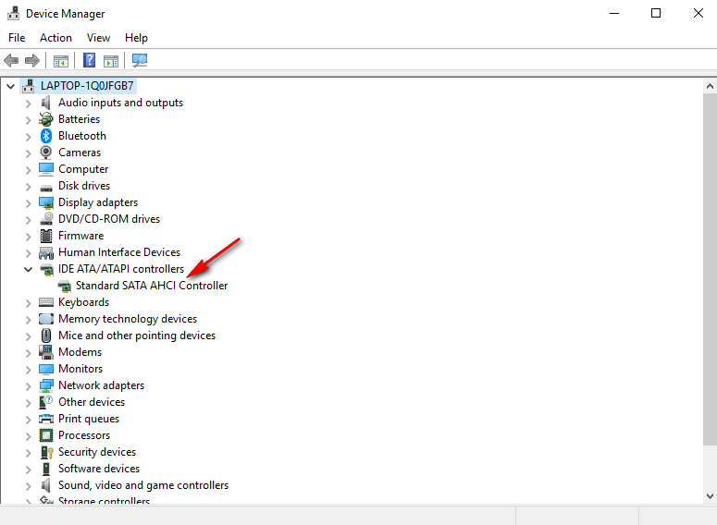Click the Keyboards category icon

[45, 302]
